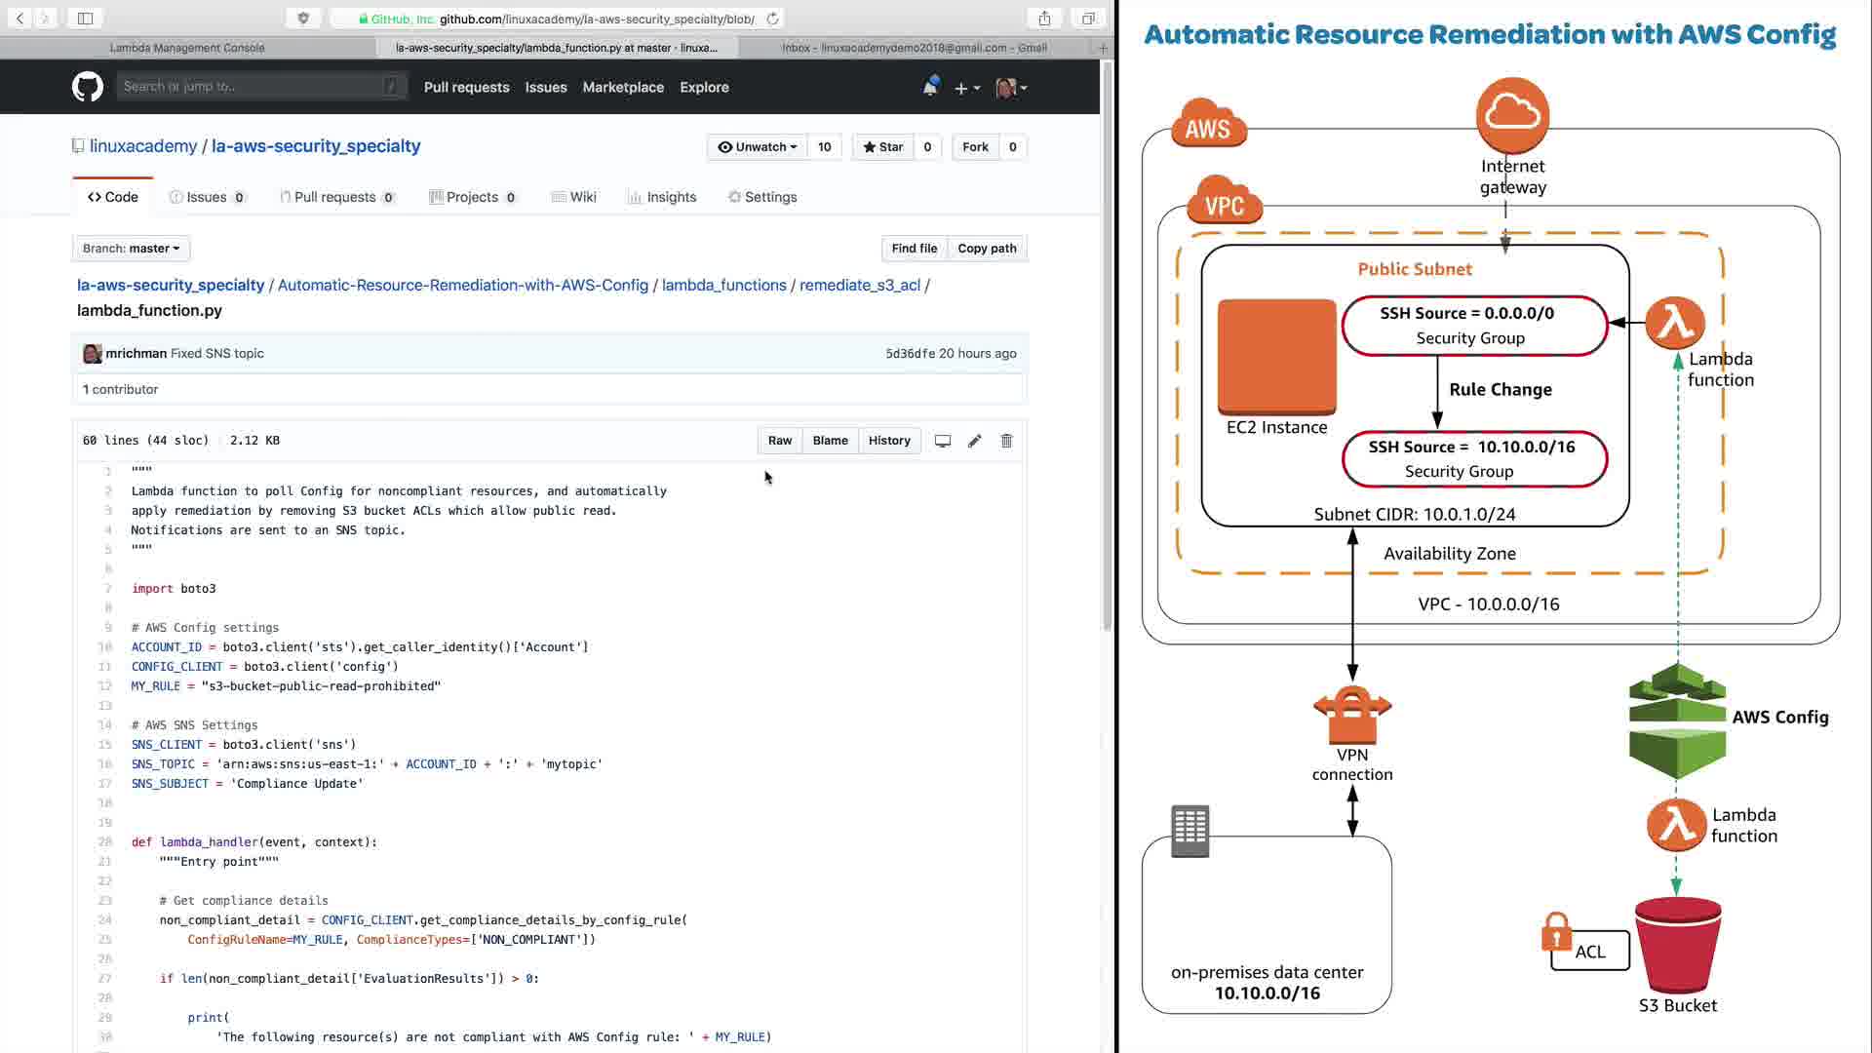The width and height of the screenshot is (1872, 1053).
Task: Click the Raw button
Action: 779,441
